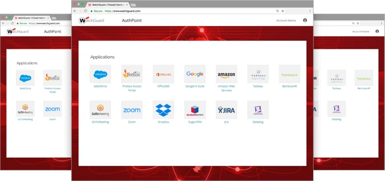Open Jira application tile
This screenshot has width=385, height=181.
[x=226, y=110]
